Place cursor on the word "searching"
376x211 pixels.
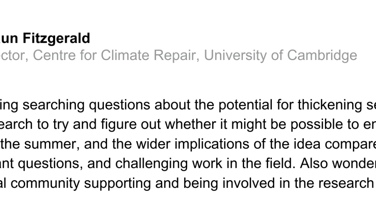pos(47,105)
